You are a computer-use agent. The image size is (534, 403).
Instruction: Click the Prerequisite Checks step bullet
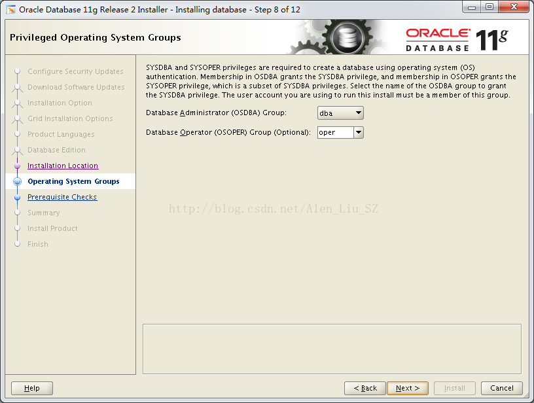click(x=18, y=197)
